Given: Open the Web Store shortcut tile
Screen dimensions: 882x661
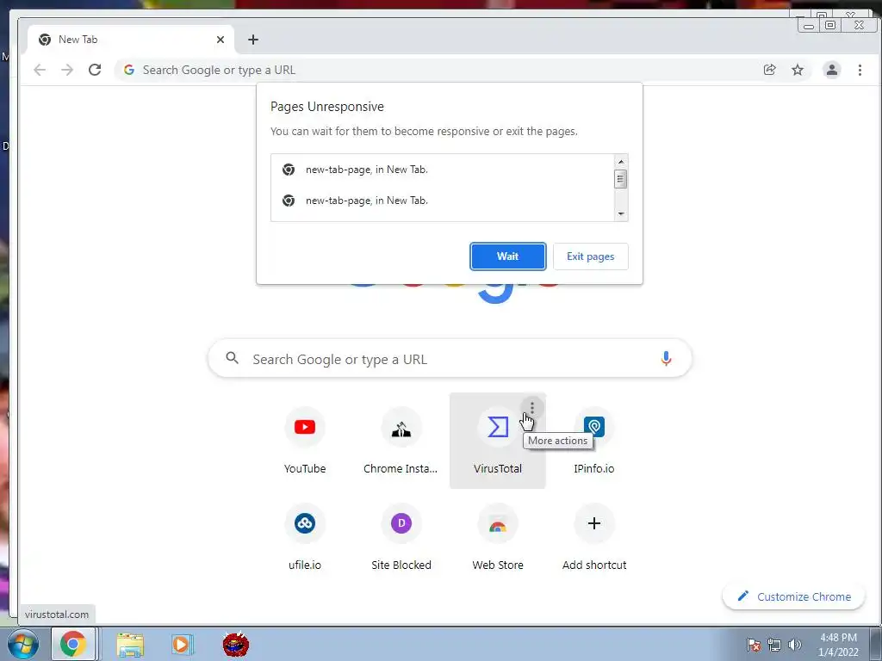Looking at the screenshot, I should pos(497,537).
